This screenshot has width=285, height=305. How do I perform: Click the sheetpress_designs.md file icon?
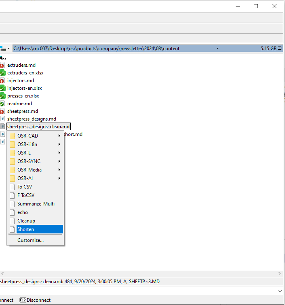click(x=2, y=119)
